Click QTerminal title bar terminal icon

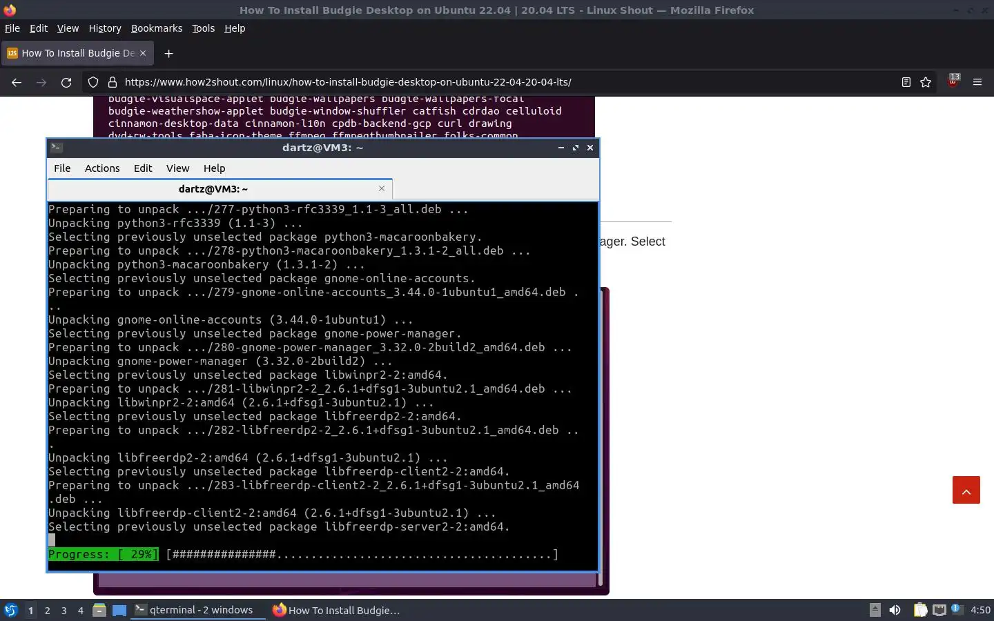[57, 148]
